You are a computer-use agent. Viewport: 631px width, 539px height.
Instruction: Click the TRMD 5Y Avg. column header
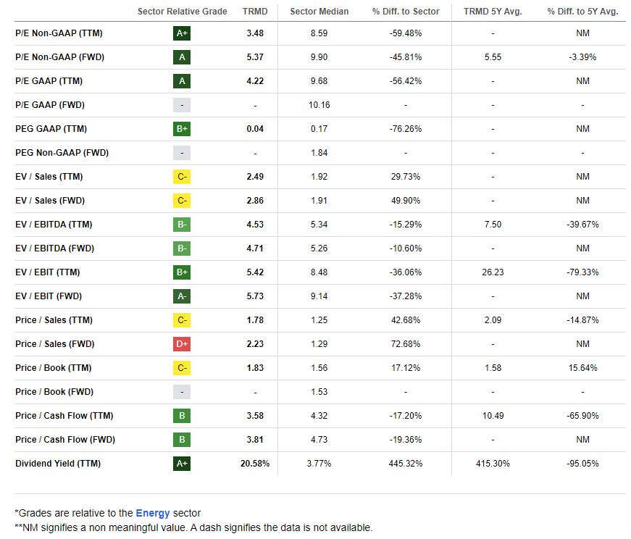tap(493, 12)
